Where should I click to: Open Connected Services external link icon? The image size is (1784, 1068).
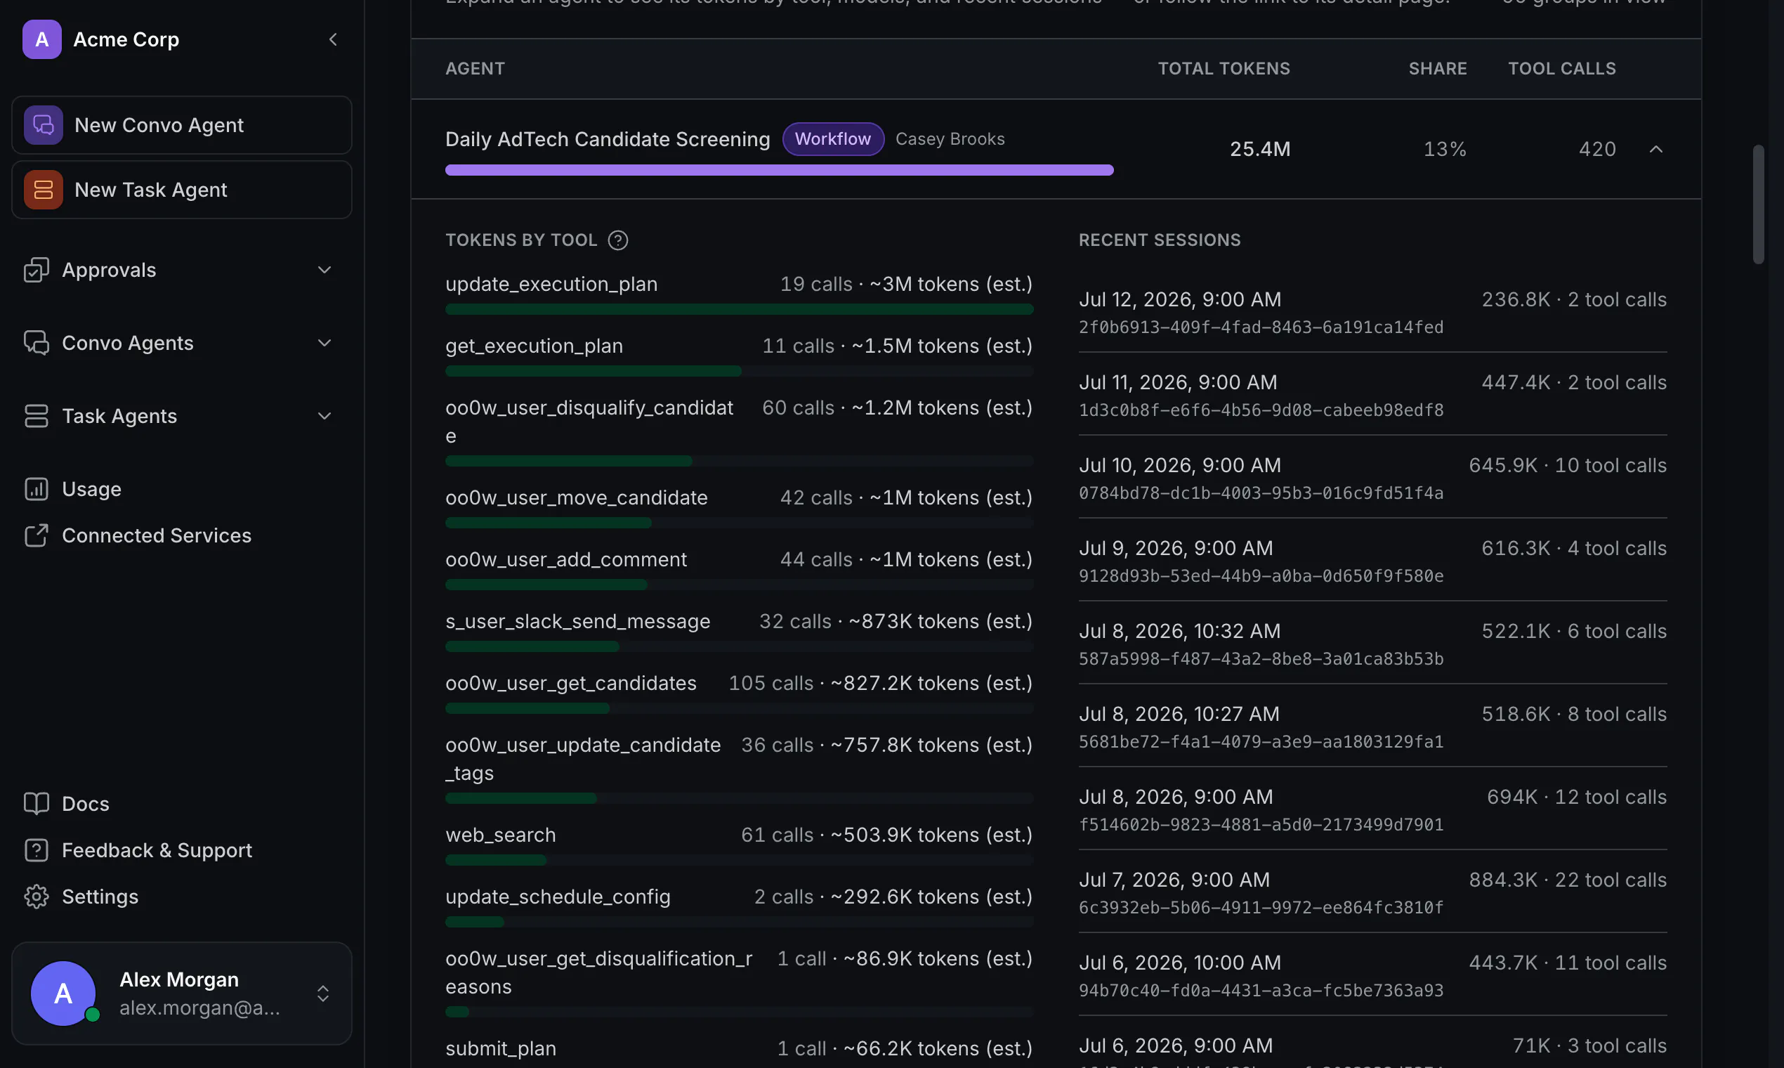[x=36, y=535]
